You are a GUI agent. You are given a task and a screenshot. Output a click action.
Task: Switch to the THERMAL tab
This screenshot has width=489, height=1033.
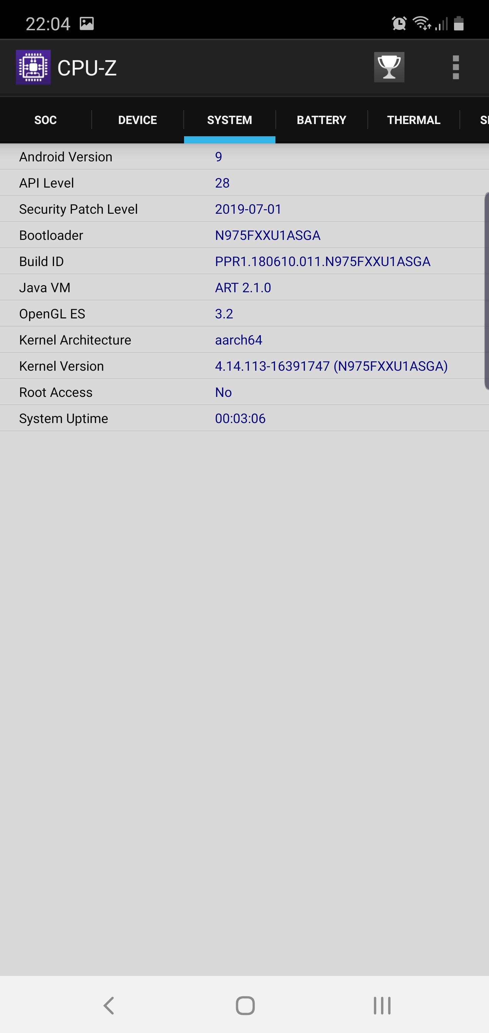pos(414,120)
